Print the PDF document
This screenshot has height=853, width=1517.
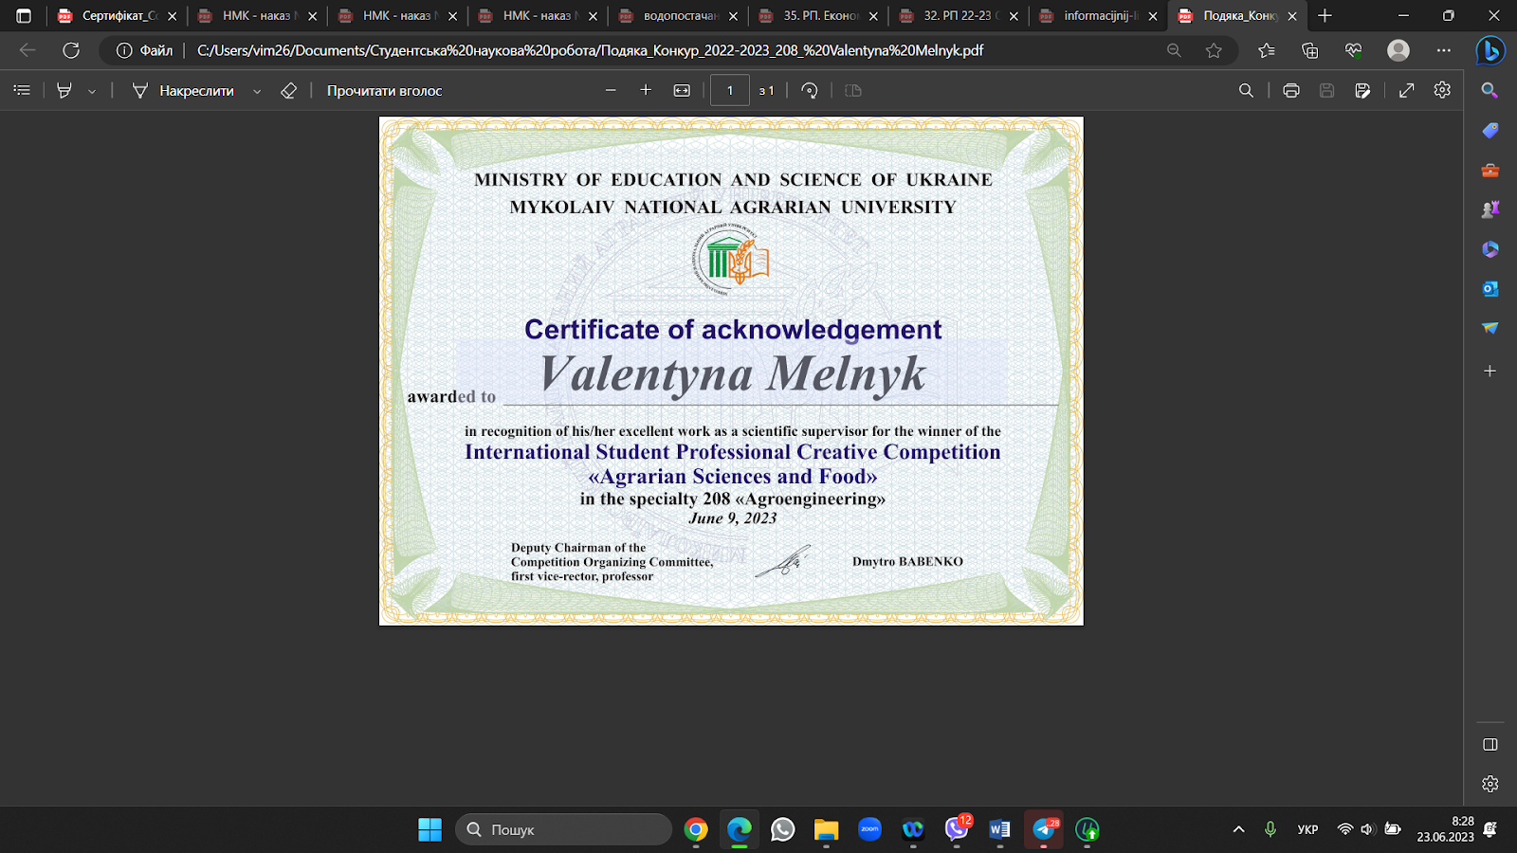click(1291, 90)
